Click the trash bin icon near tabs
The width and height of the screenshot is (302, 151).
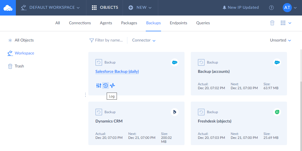(272, 23)
